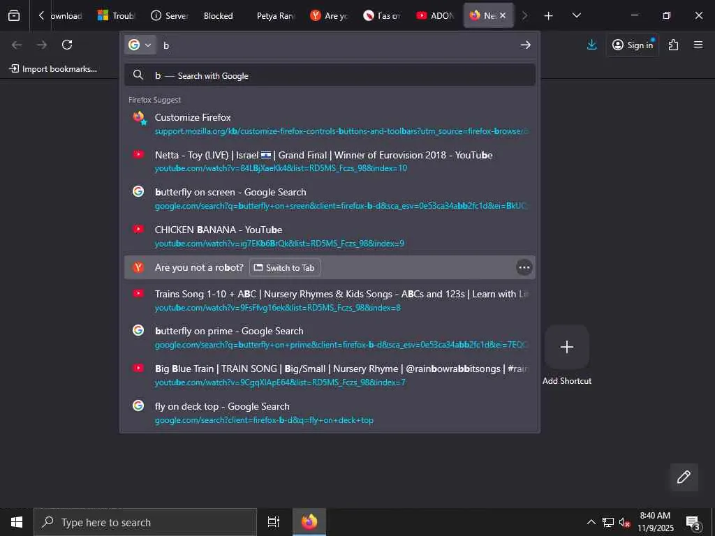Click the Go arrow in address bar
This screenshot has width=715, height=536.
point(526,45)
